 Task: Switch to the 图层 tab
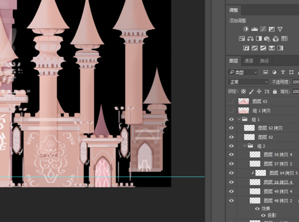[234, 61]
